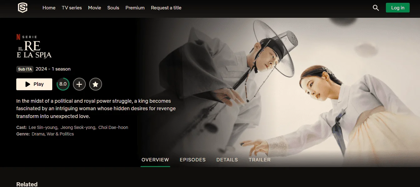Click the Il Re e la Spia title logo
This screenshot has height=187, width=420.
tap(34, 49)
